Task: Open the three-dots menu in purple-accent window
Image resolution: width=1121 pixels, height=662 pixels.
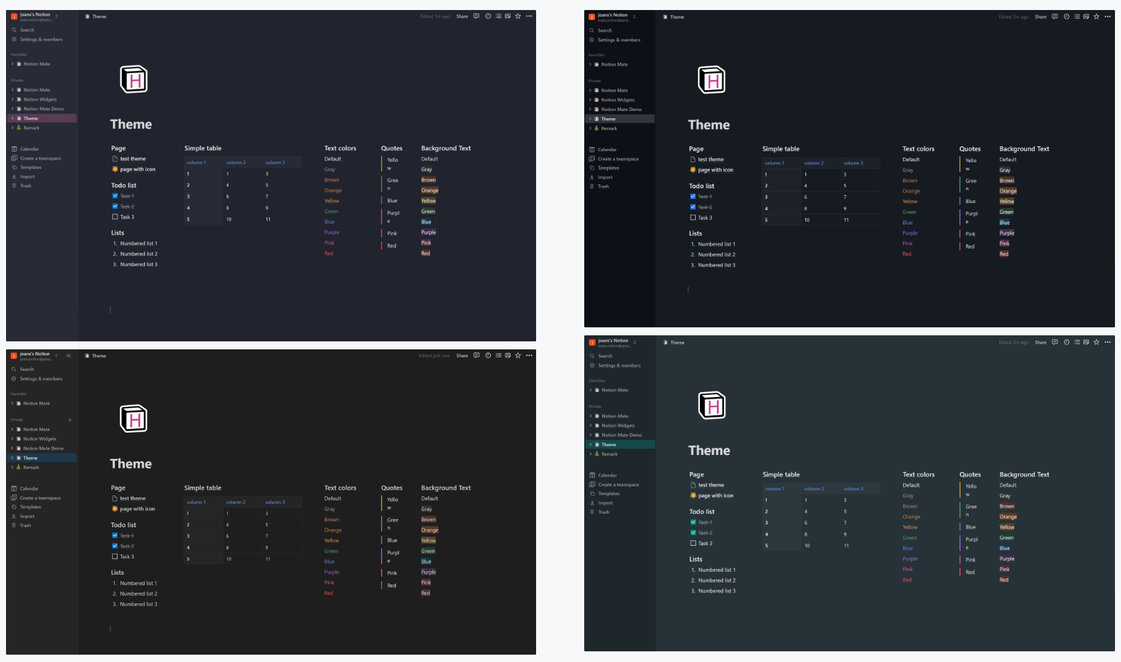Action: tap(529, 16)
